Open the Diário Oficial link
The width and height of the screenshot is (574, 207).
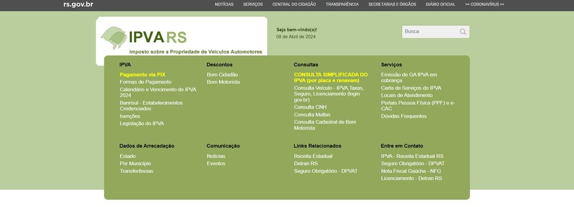[440, 4]
